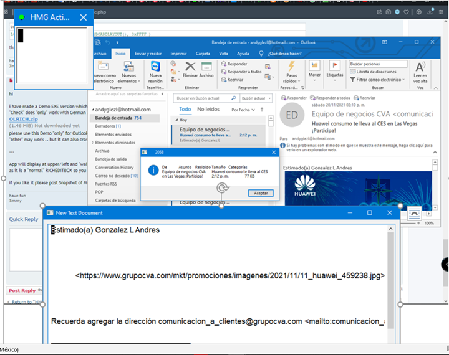Select the Bandeja de entrada folder
Image resolution: width=449 pixels, height=355 pixels.
tap(125, 118)
